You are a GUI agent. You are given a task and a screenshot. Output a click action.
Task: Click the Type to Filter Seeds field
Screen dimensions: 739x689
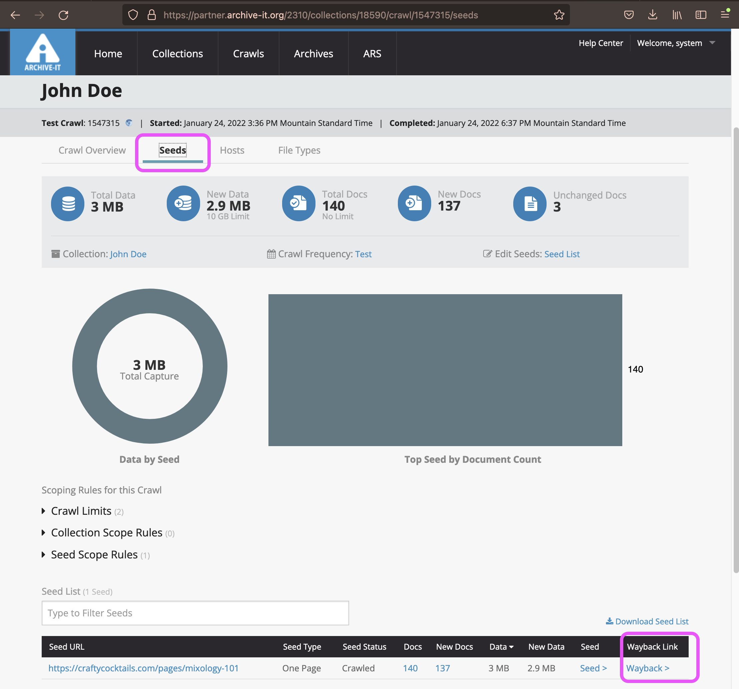click(x=195, y=613)
